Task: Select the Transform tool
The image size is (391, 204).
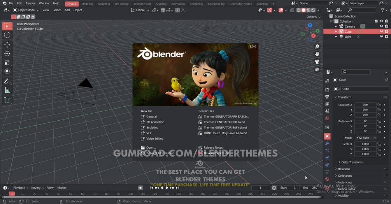Action: point(7,71)
